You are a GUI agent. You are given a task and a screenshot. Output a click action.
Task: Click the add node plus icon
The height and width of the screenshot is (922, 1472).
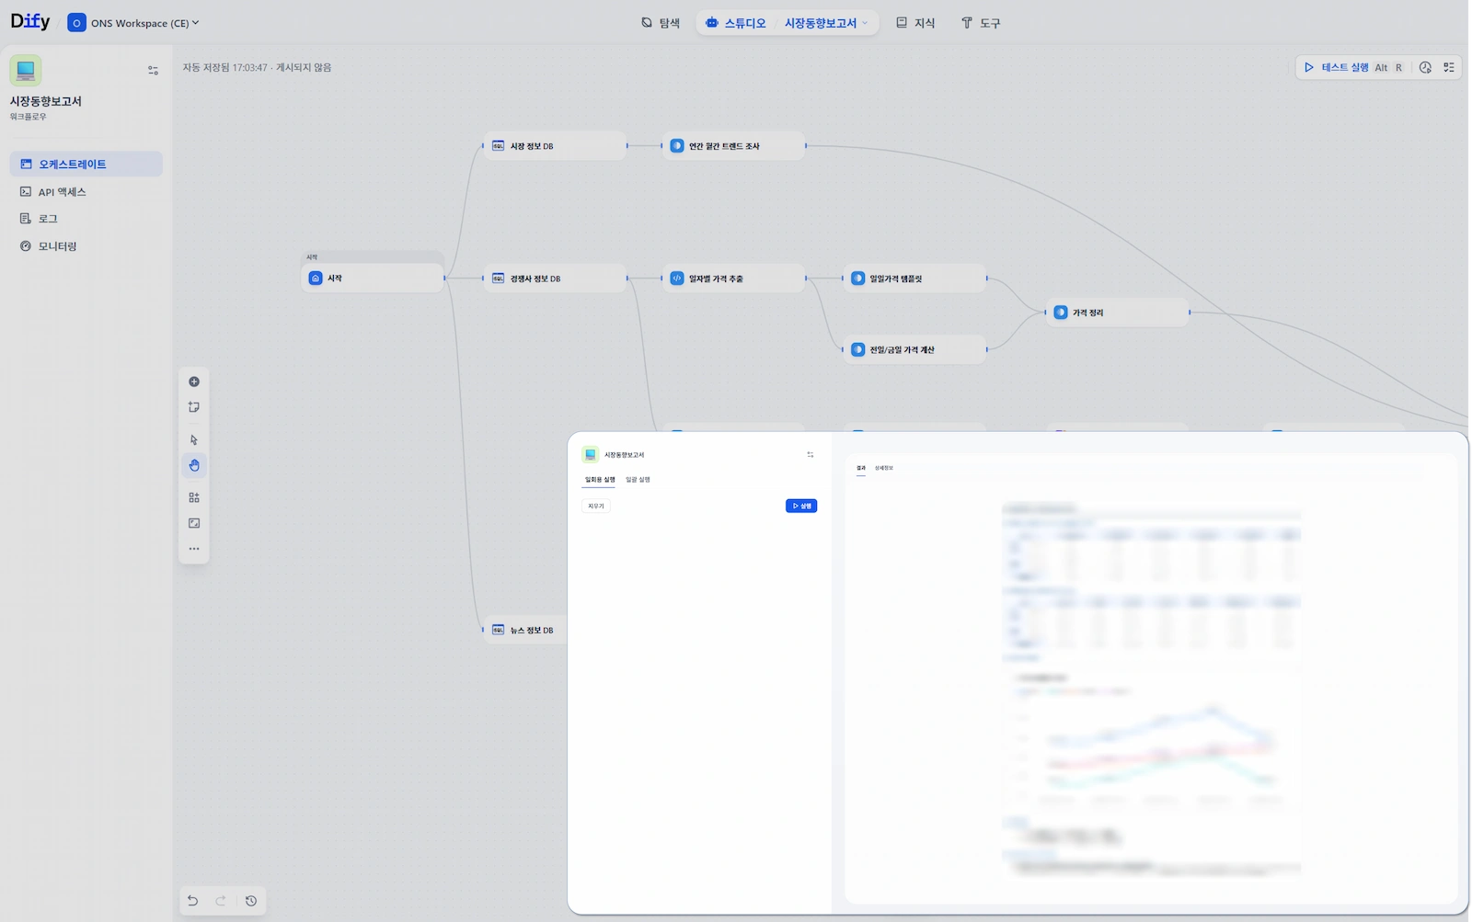click(194, 381)
